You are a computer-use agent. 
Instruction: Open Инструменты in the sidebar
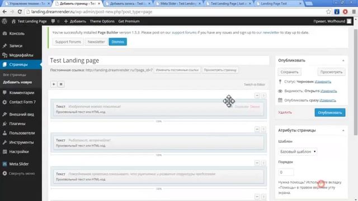coord(21,142)
